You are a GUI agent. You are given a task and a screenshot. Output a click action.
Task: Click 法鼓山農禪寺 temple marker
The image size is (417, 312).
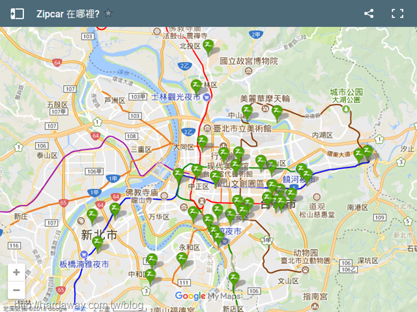point(157,32)
